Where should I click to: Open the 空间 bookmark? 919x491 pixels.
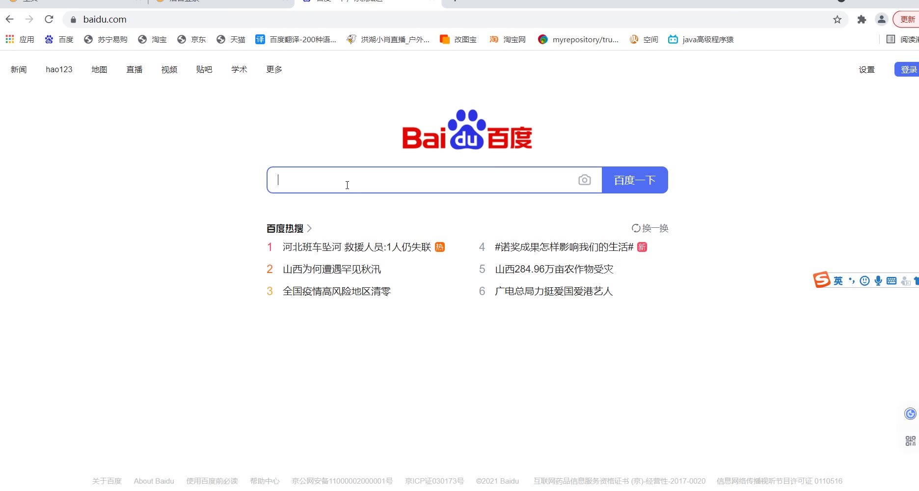(644, 39)
